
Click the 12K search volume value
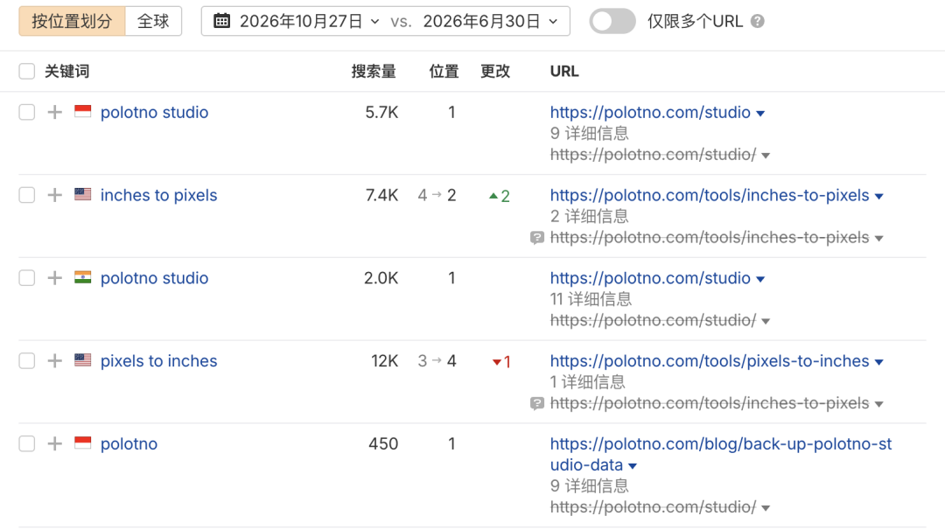click(384, 360)
